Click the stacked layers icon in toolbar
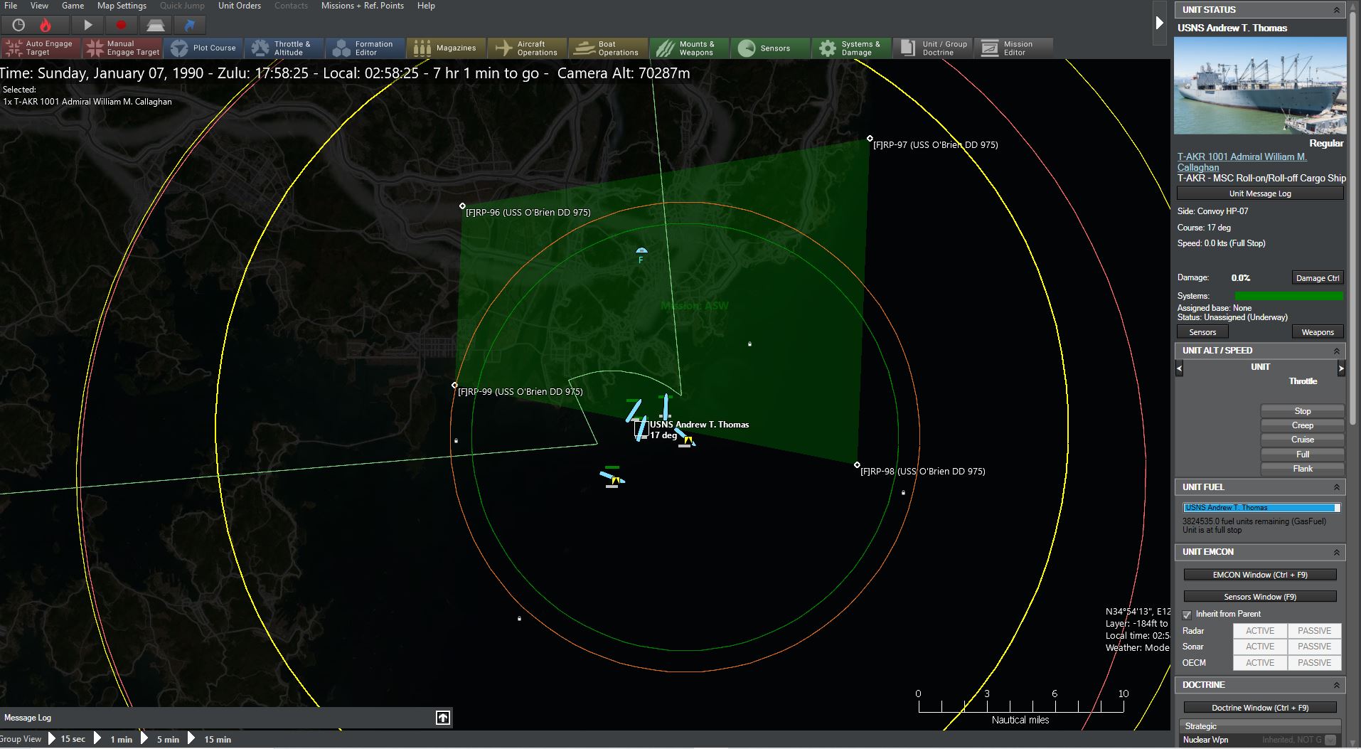The width and height of the screenshot is (1361, 749). point(156,25)
